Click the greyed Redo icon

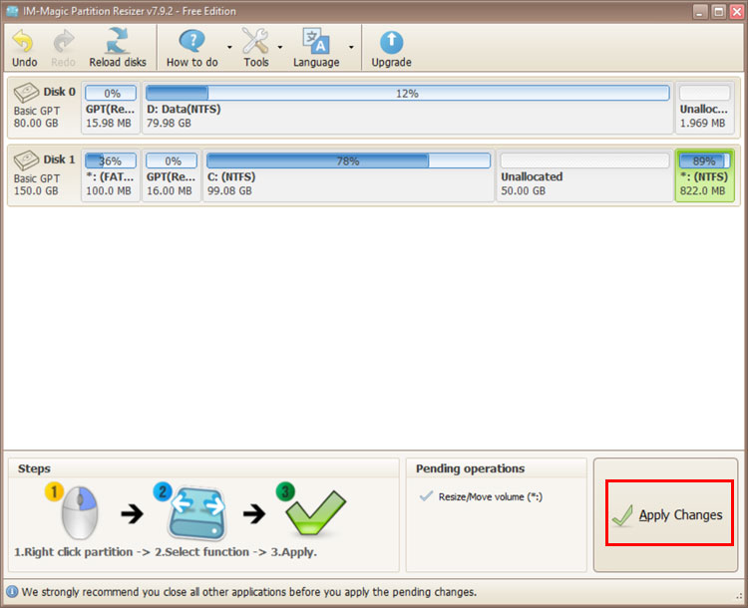[64, 42]
